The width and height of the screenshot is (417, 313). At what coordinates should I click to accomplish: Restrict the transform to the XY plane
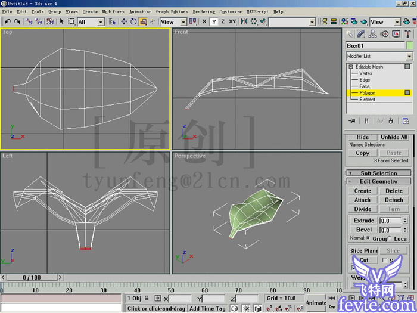pyautogui.click(x=232, y=22)
